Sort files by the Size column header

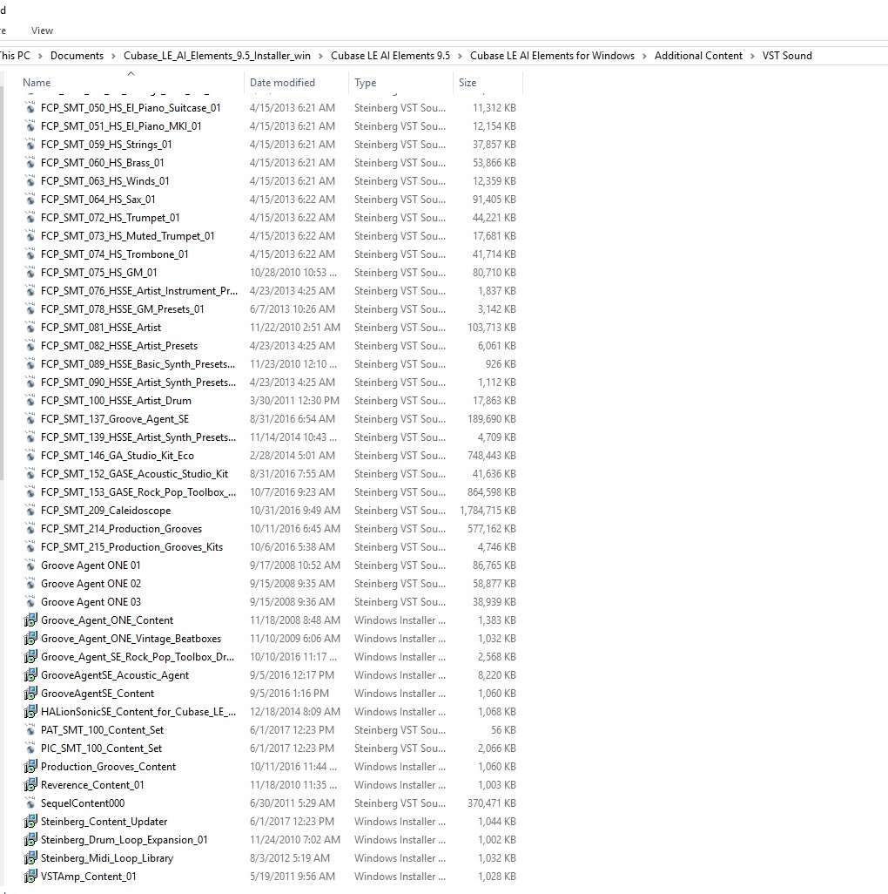click(488, 83)
